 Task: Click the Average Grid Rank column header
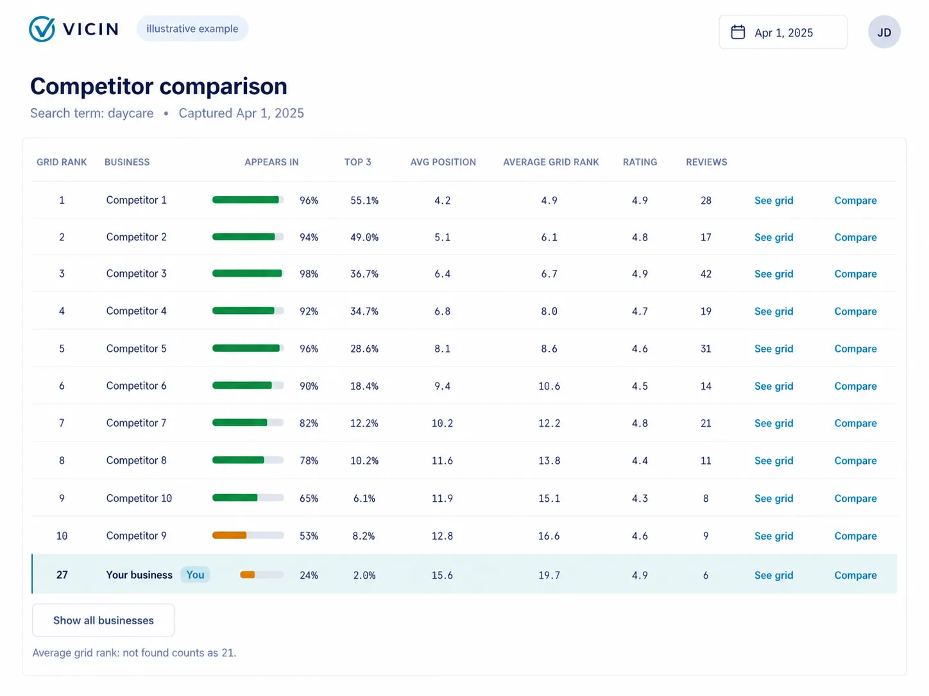551,162
